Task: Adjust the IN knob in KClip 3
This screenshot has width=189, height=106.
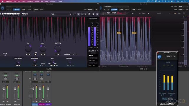Action: (28, 48)
